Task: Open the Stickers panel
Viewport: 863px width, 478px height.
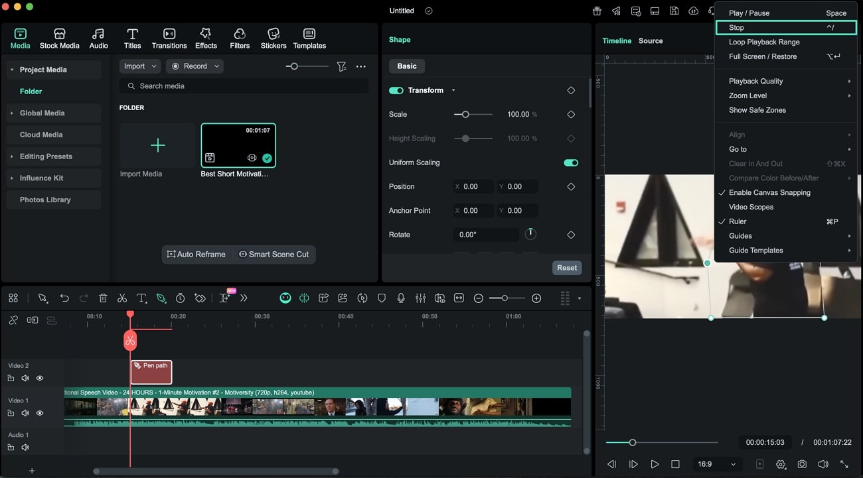Action: click(273, 38)
